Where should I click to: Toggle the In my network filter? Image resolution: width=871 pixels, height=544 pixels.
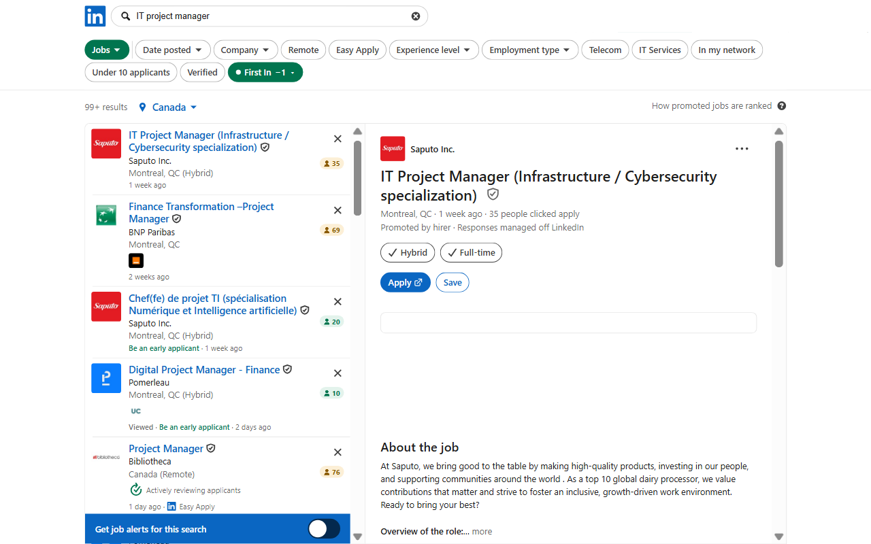(727, 50)
